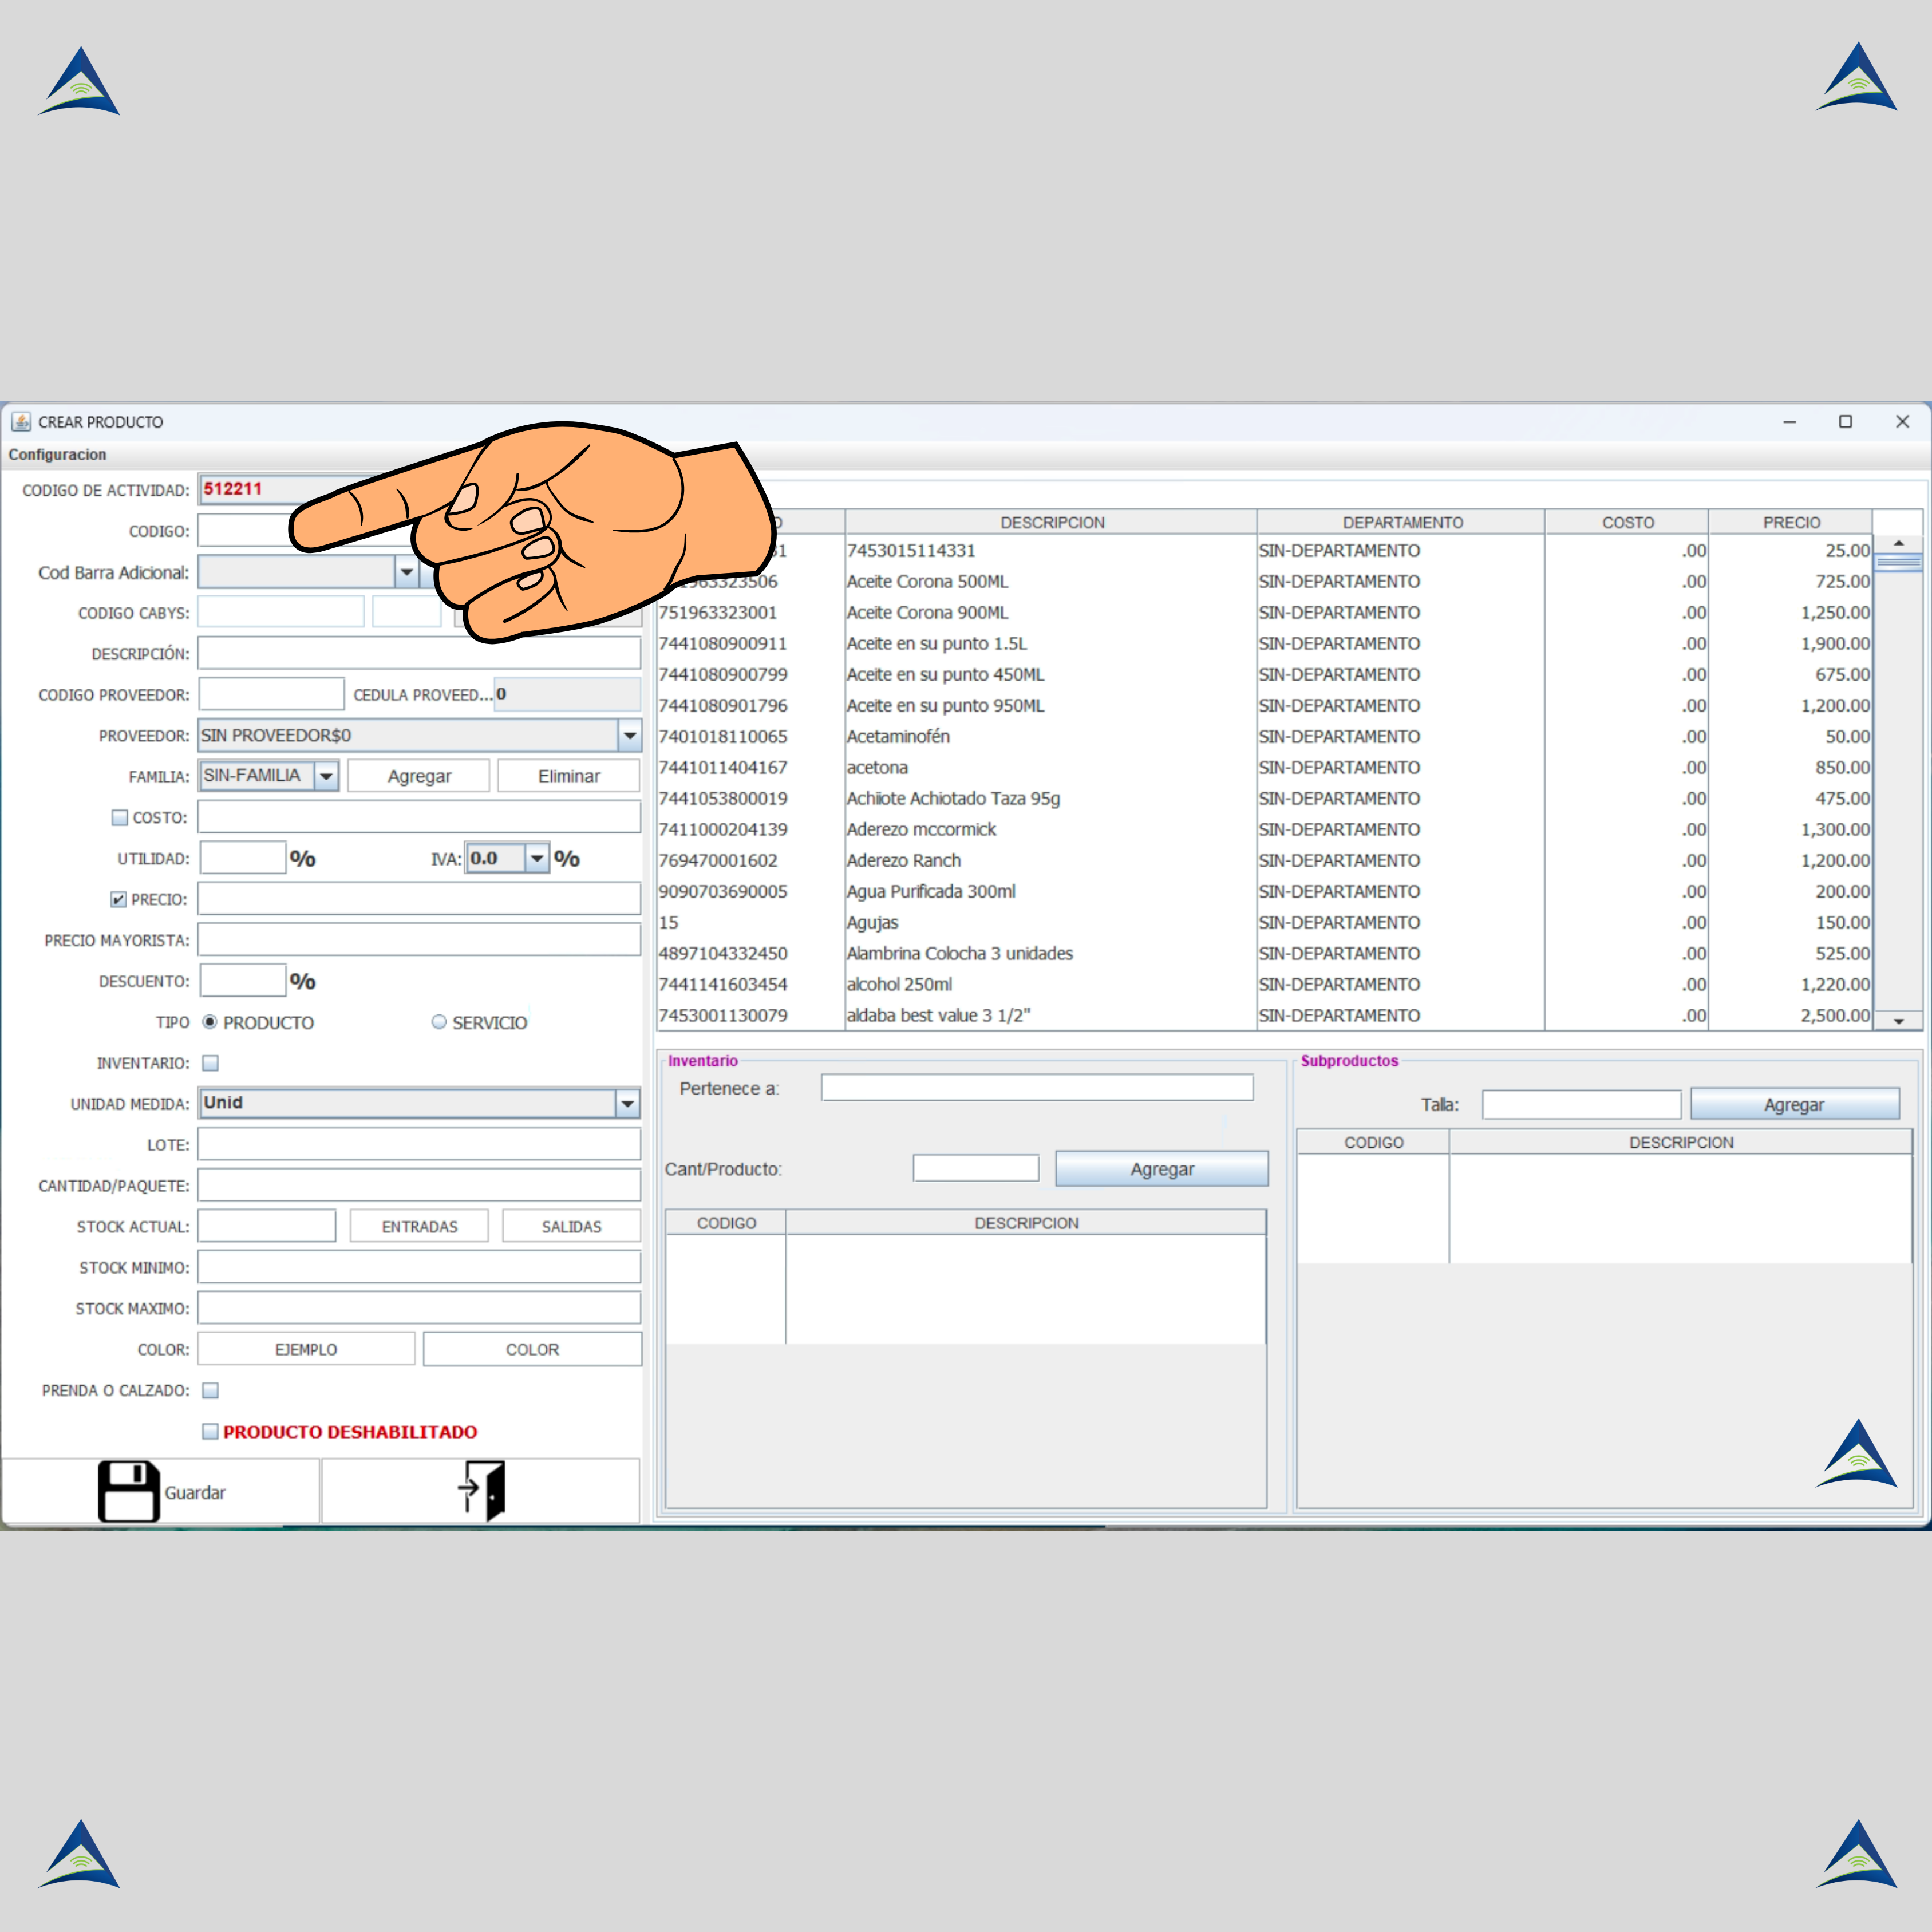1932x1932 pixels.
Task: Click the DEPARTAMENTO column header
Action: coord(1401,522)
